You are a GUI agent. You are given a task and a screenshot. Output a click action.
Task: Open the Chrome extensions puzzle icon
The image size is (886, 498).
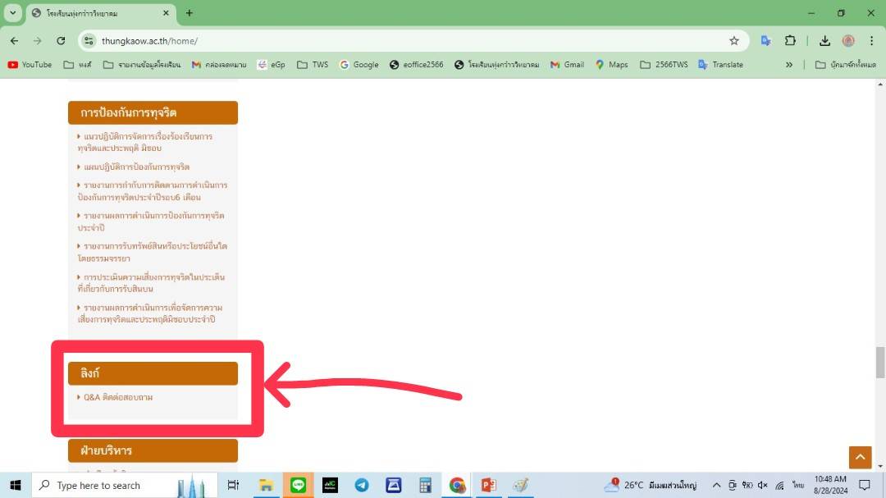point(790,40)
